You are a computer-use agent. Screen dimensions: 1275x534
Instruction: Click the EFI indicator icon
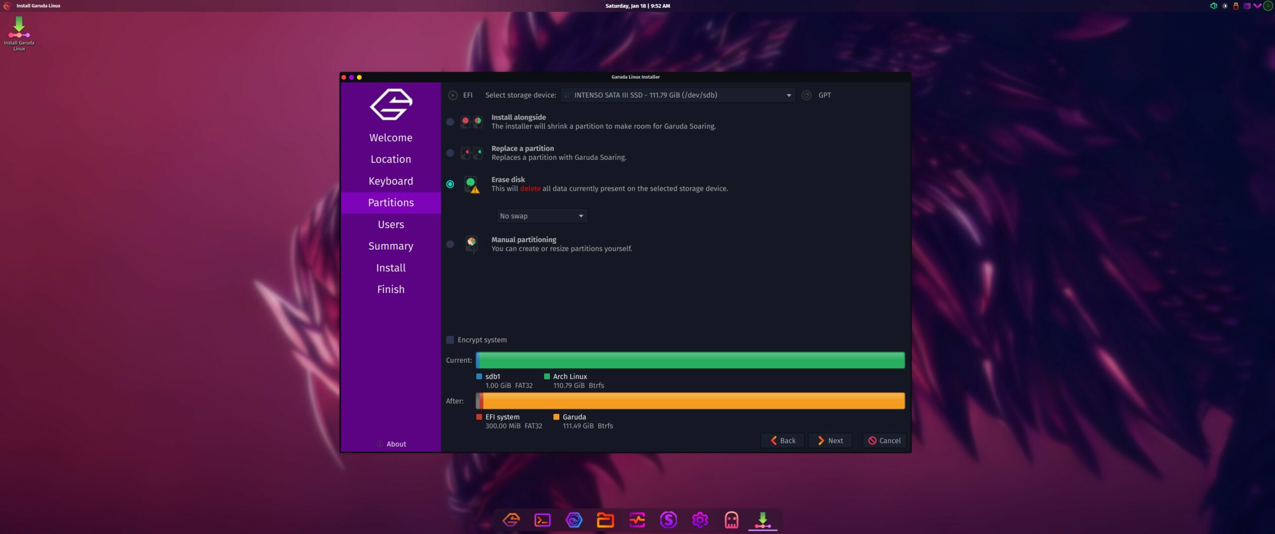tap(452, 95)
